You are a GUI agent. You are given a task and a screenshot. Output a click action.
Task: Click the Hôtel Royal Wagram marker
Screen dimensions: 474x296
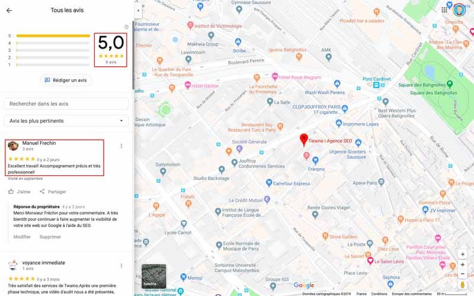tap(275, 76)
